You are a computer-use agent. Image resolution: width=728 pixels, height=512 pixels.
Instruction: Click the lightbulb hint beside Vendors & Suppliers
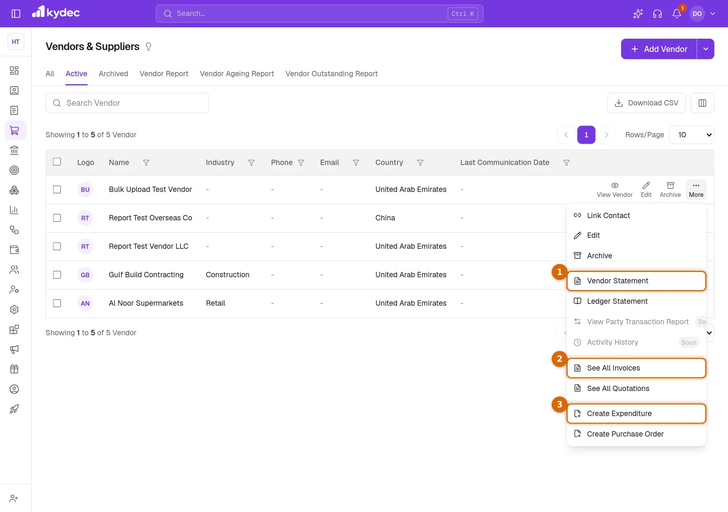148,47
